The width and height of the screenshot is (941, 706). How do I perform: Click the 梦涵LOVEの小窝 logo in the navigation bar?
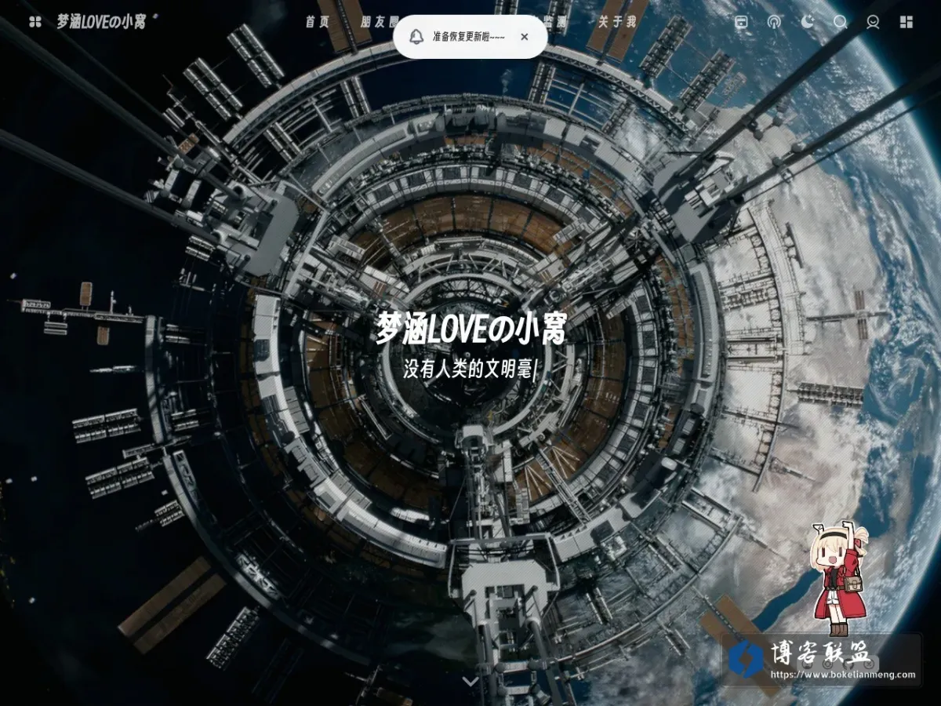101,21
